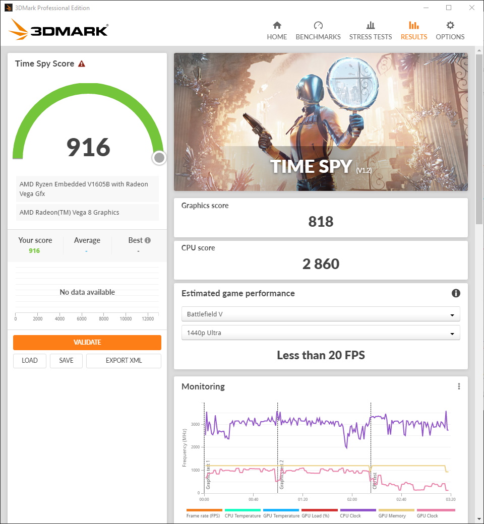
Task: Click the No data available text
Action: 87,292
